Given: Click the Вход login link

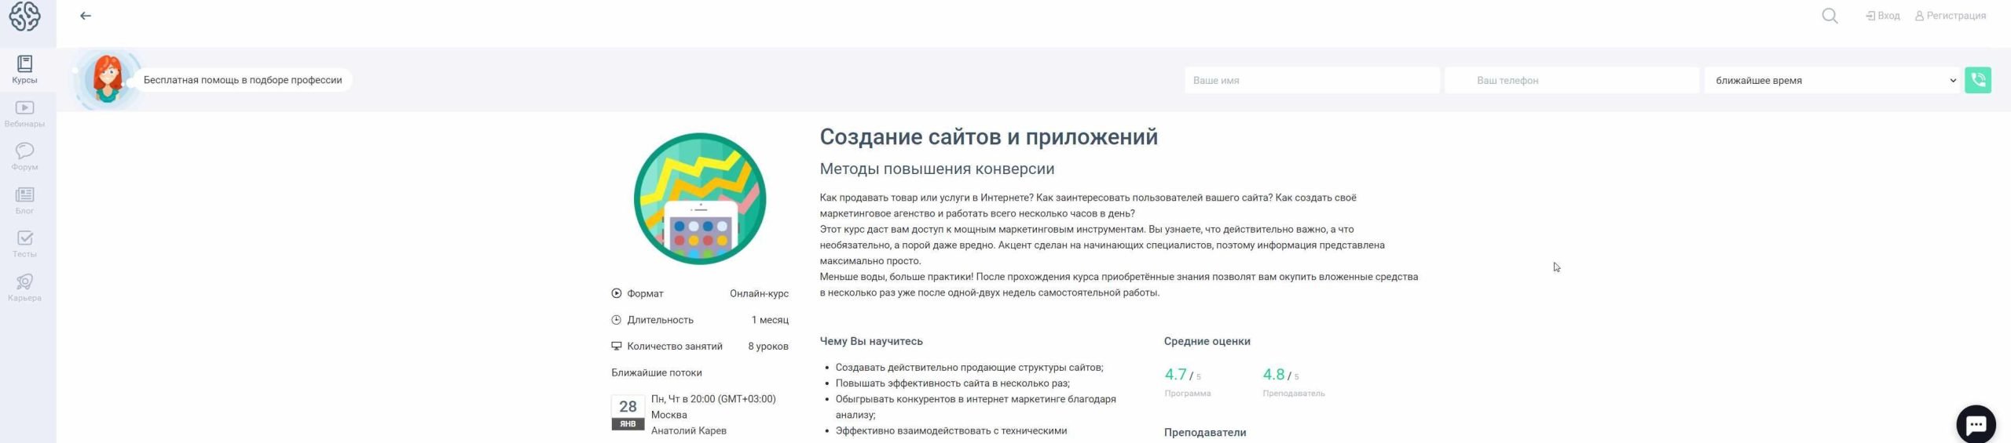Looking at the screenshot, I should tap(1882, 16).
